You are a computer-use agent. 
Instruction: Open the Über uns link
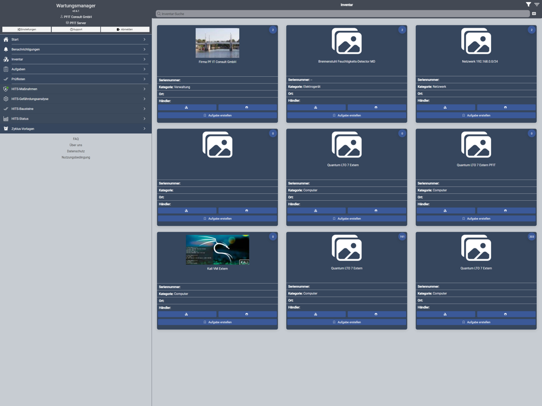(x=76, y=145)
